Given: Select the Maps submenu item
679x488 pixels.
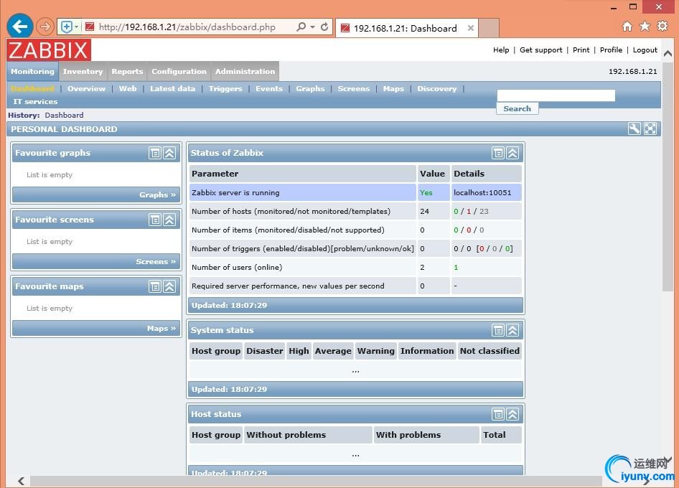Looking at the screenshot, I should point(393,89).
